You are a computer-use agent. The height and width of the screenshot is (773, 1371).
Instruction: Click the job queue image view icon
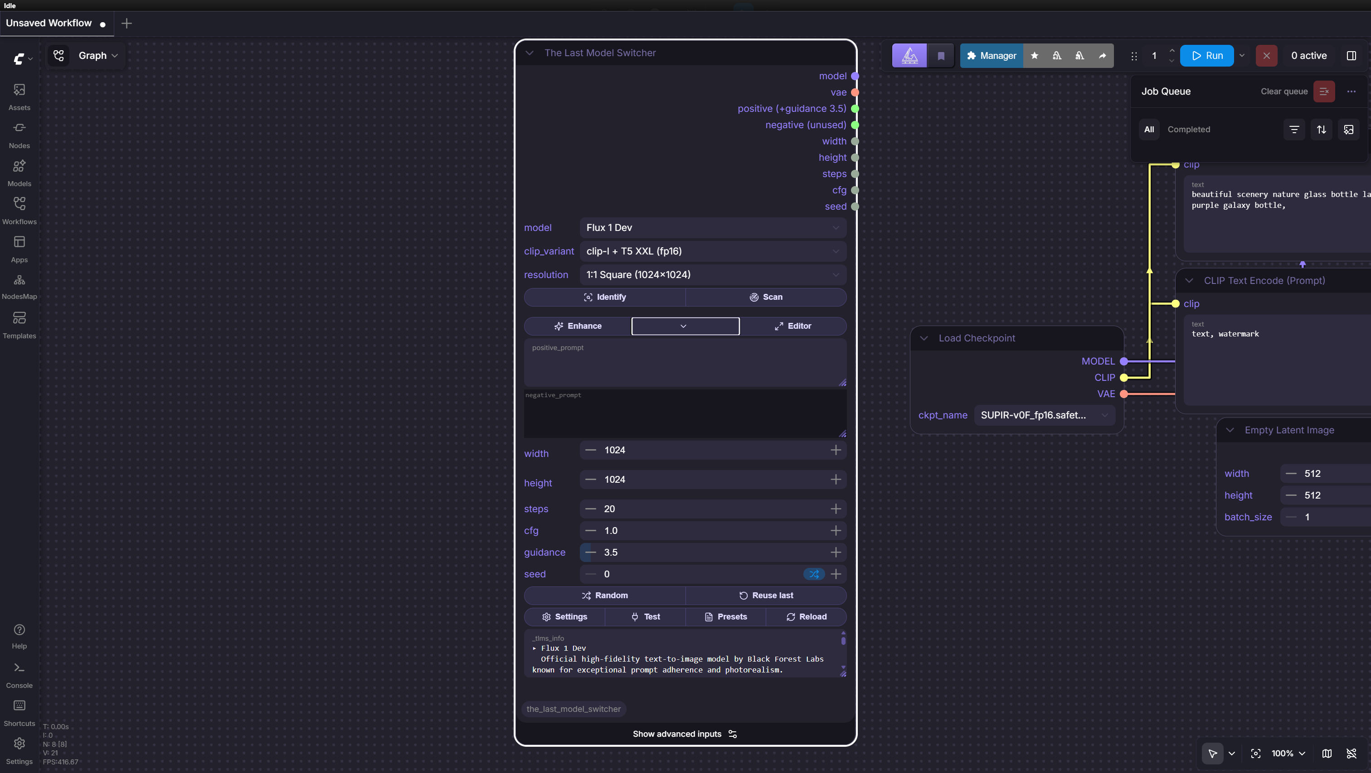(1349, 130)
